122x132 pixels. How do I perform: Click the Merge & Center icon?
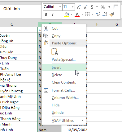(x=116, y=7)
